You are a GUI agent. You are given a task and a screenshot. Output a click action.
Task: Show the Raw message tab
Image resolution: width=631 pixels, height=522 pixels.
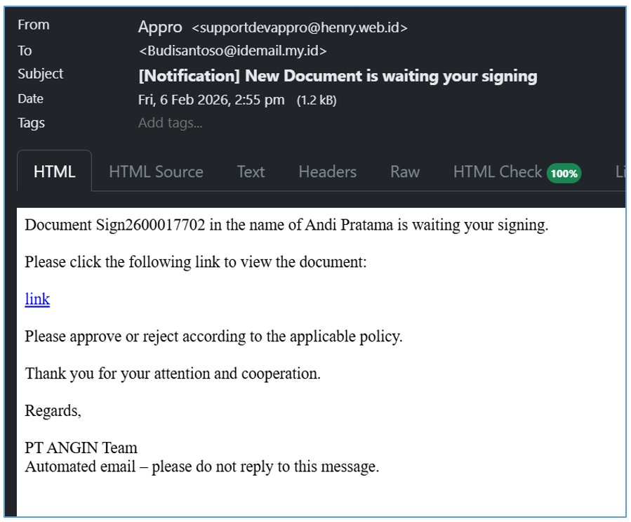[405, 172]
